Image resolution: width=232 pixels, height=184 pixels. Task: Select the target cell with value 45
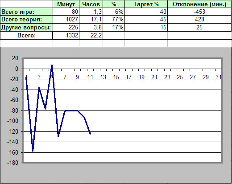click(146, 20)
